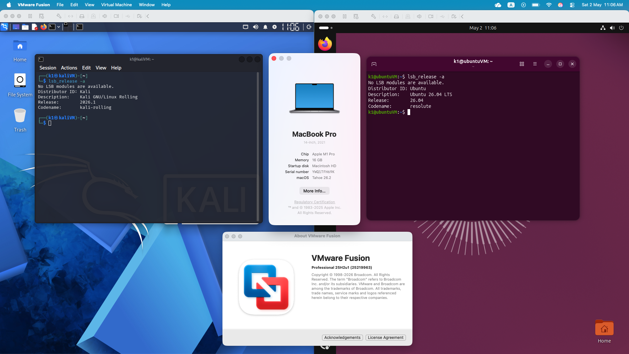Click Acknowledgements button in About VMware Fusion
The width and height of the screenshot is (629, 354).
click(x=342, y=338)
